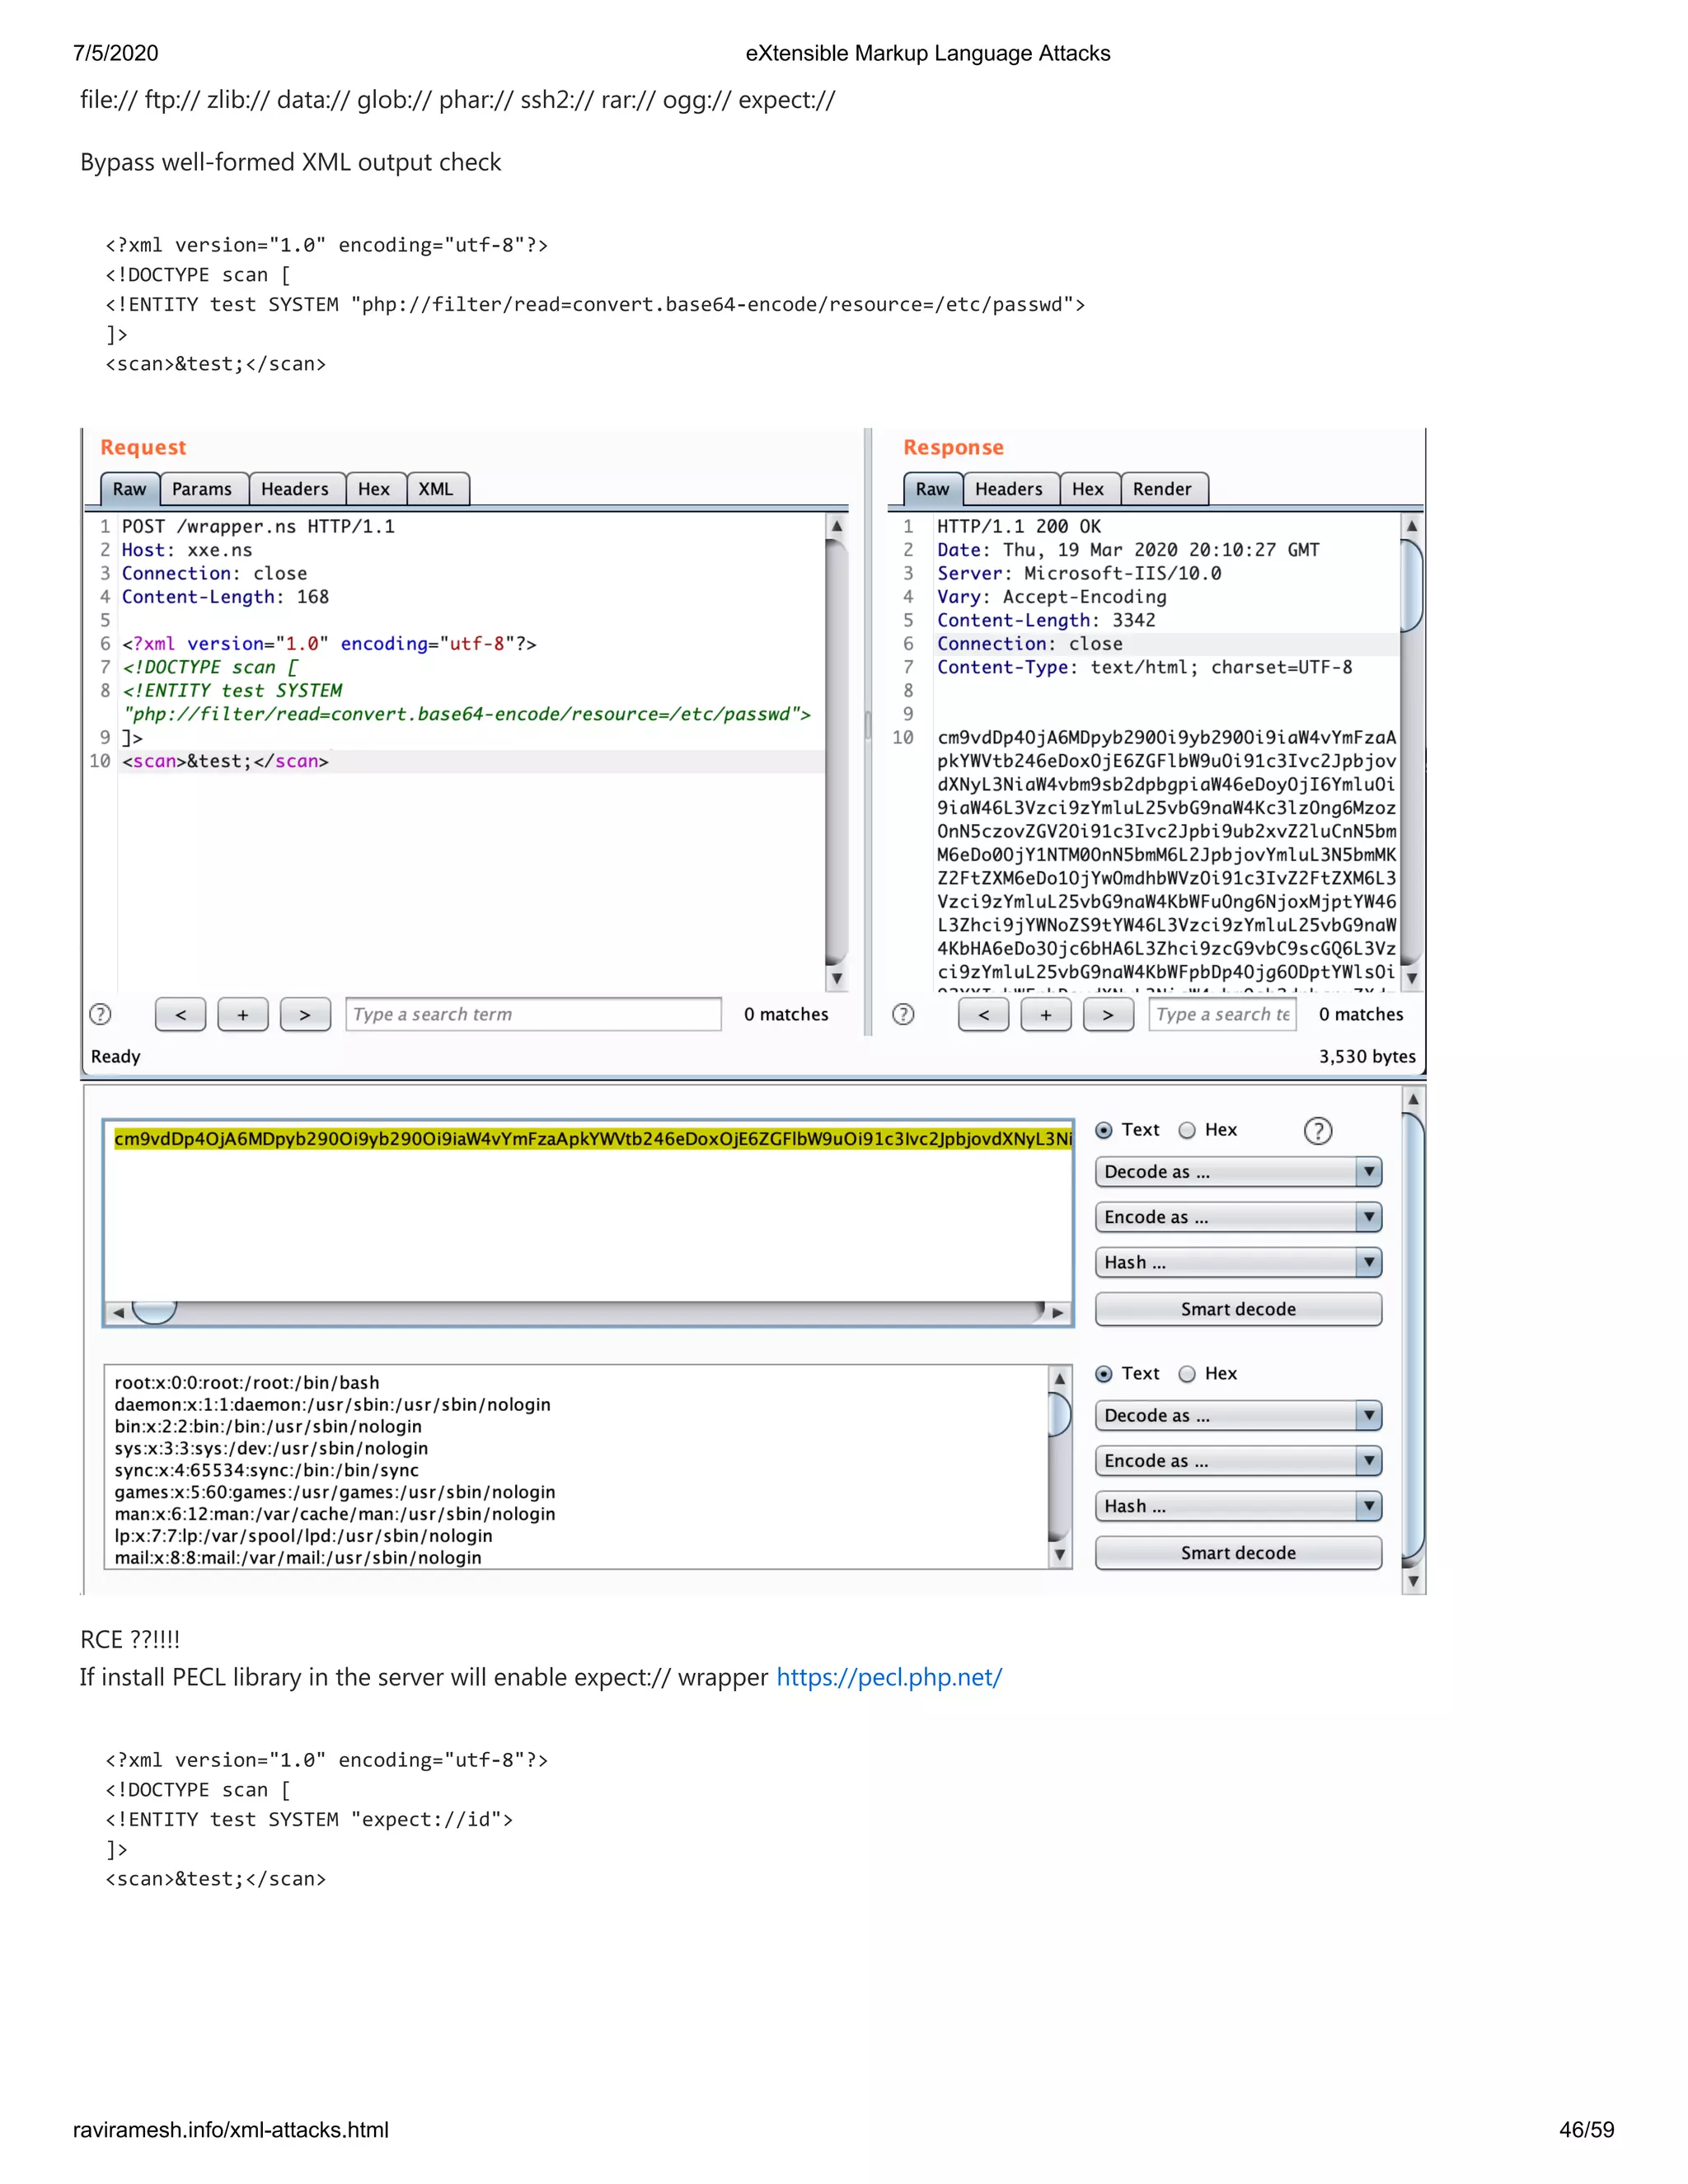
Task: Click encoded input horizontal scrollbar thumb
Action: tap(154, 1312)
